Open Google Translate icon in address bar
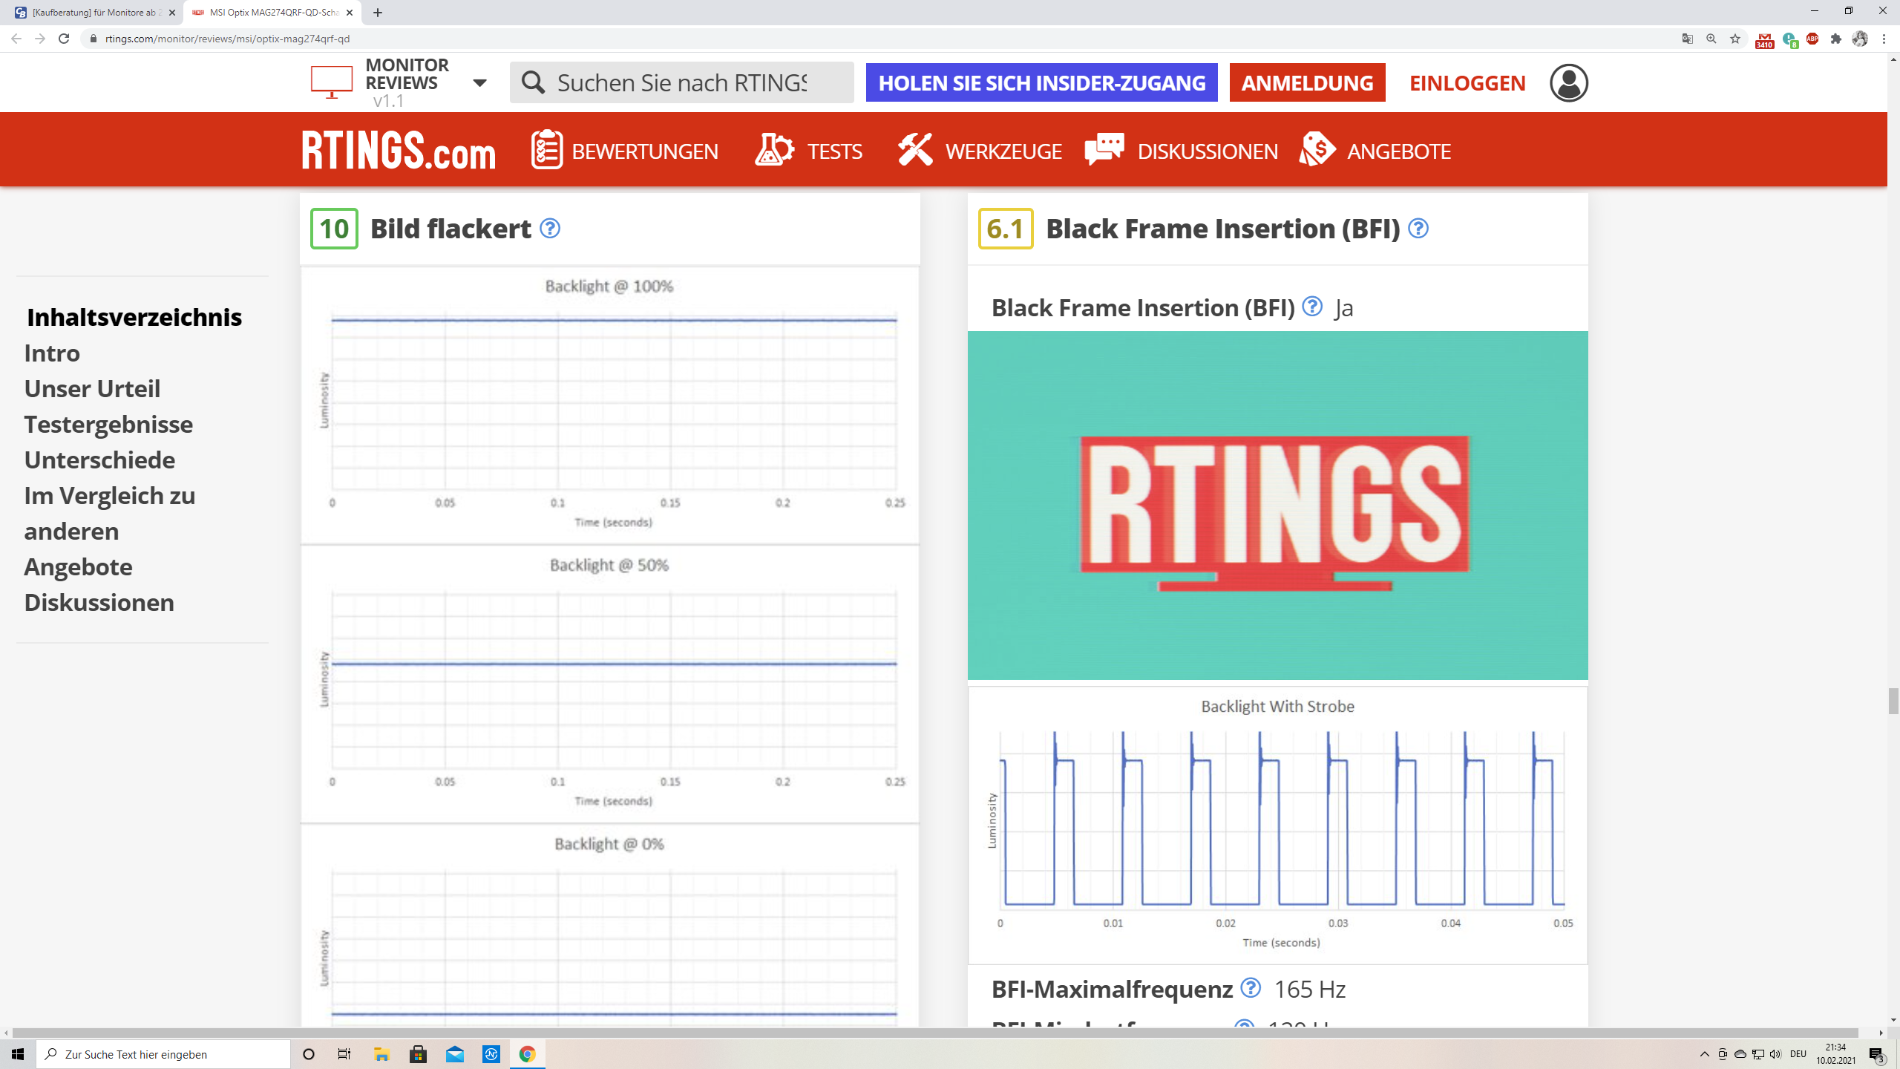Viewport: 1900px width, 1069px height. click(x=1688, y=39)
